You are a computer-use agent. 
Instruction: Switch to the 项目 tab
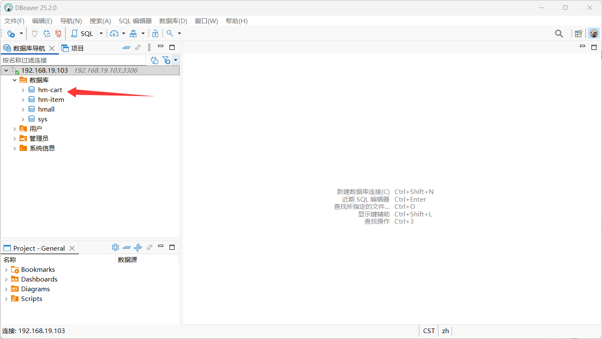coord(77,48)
